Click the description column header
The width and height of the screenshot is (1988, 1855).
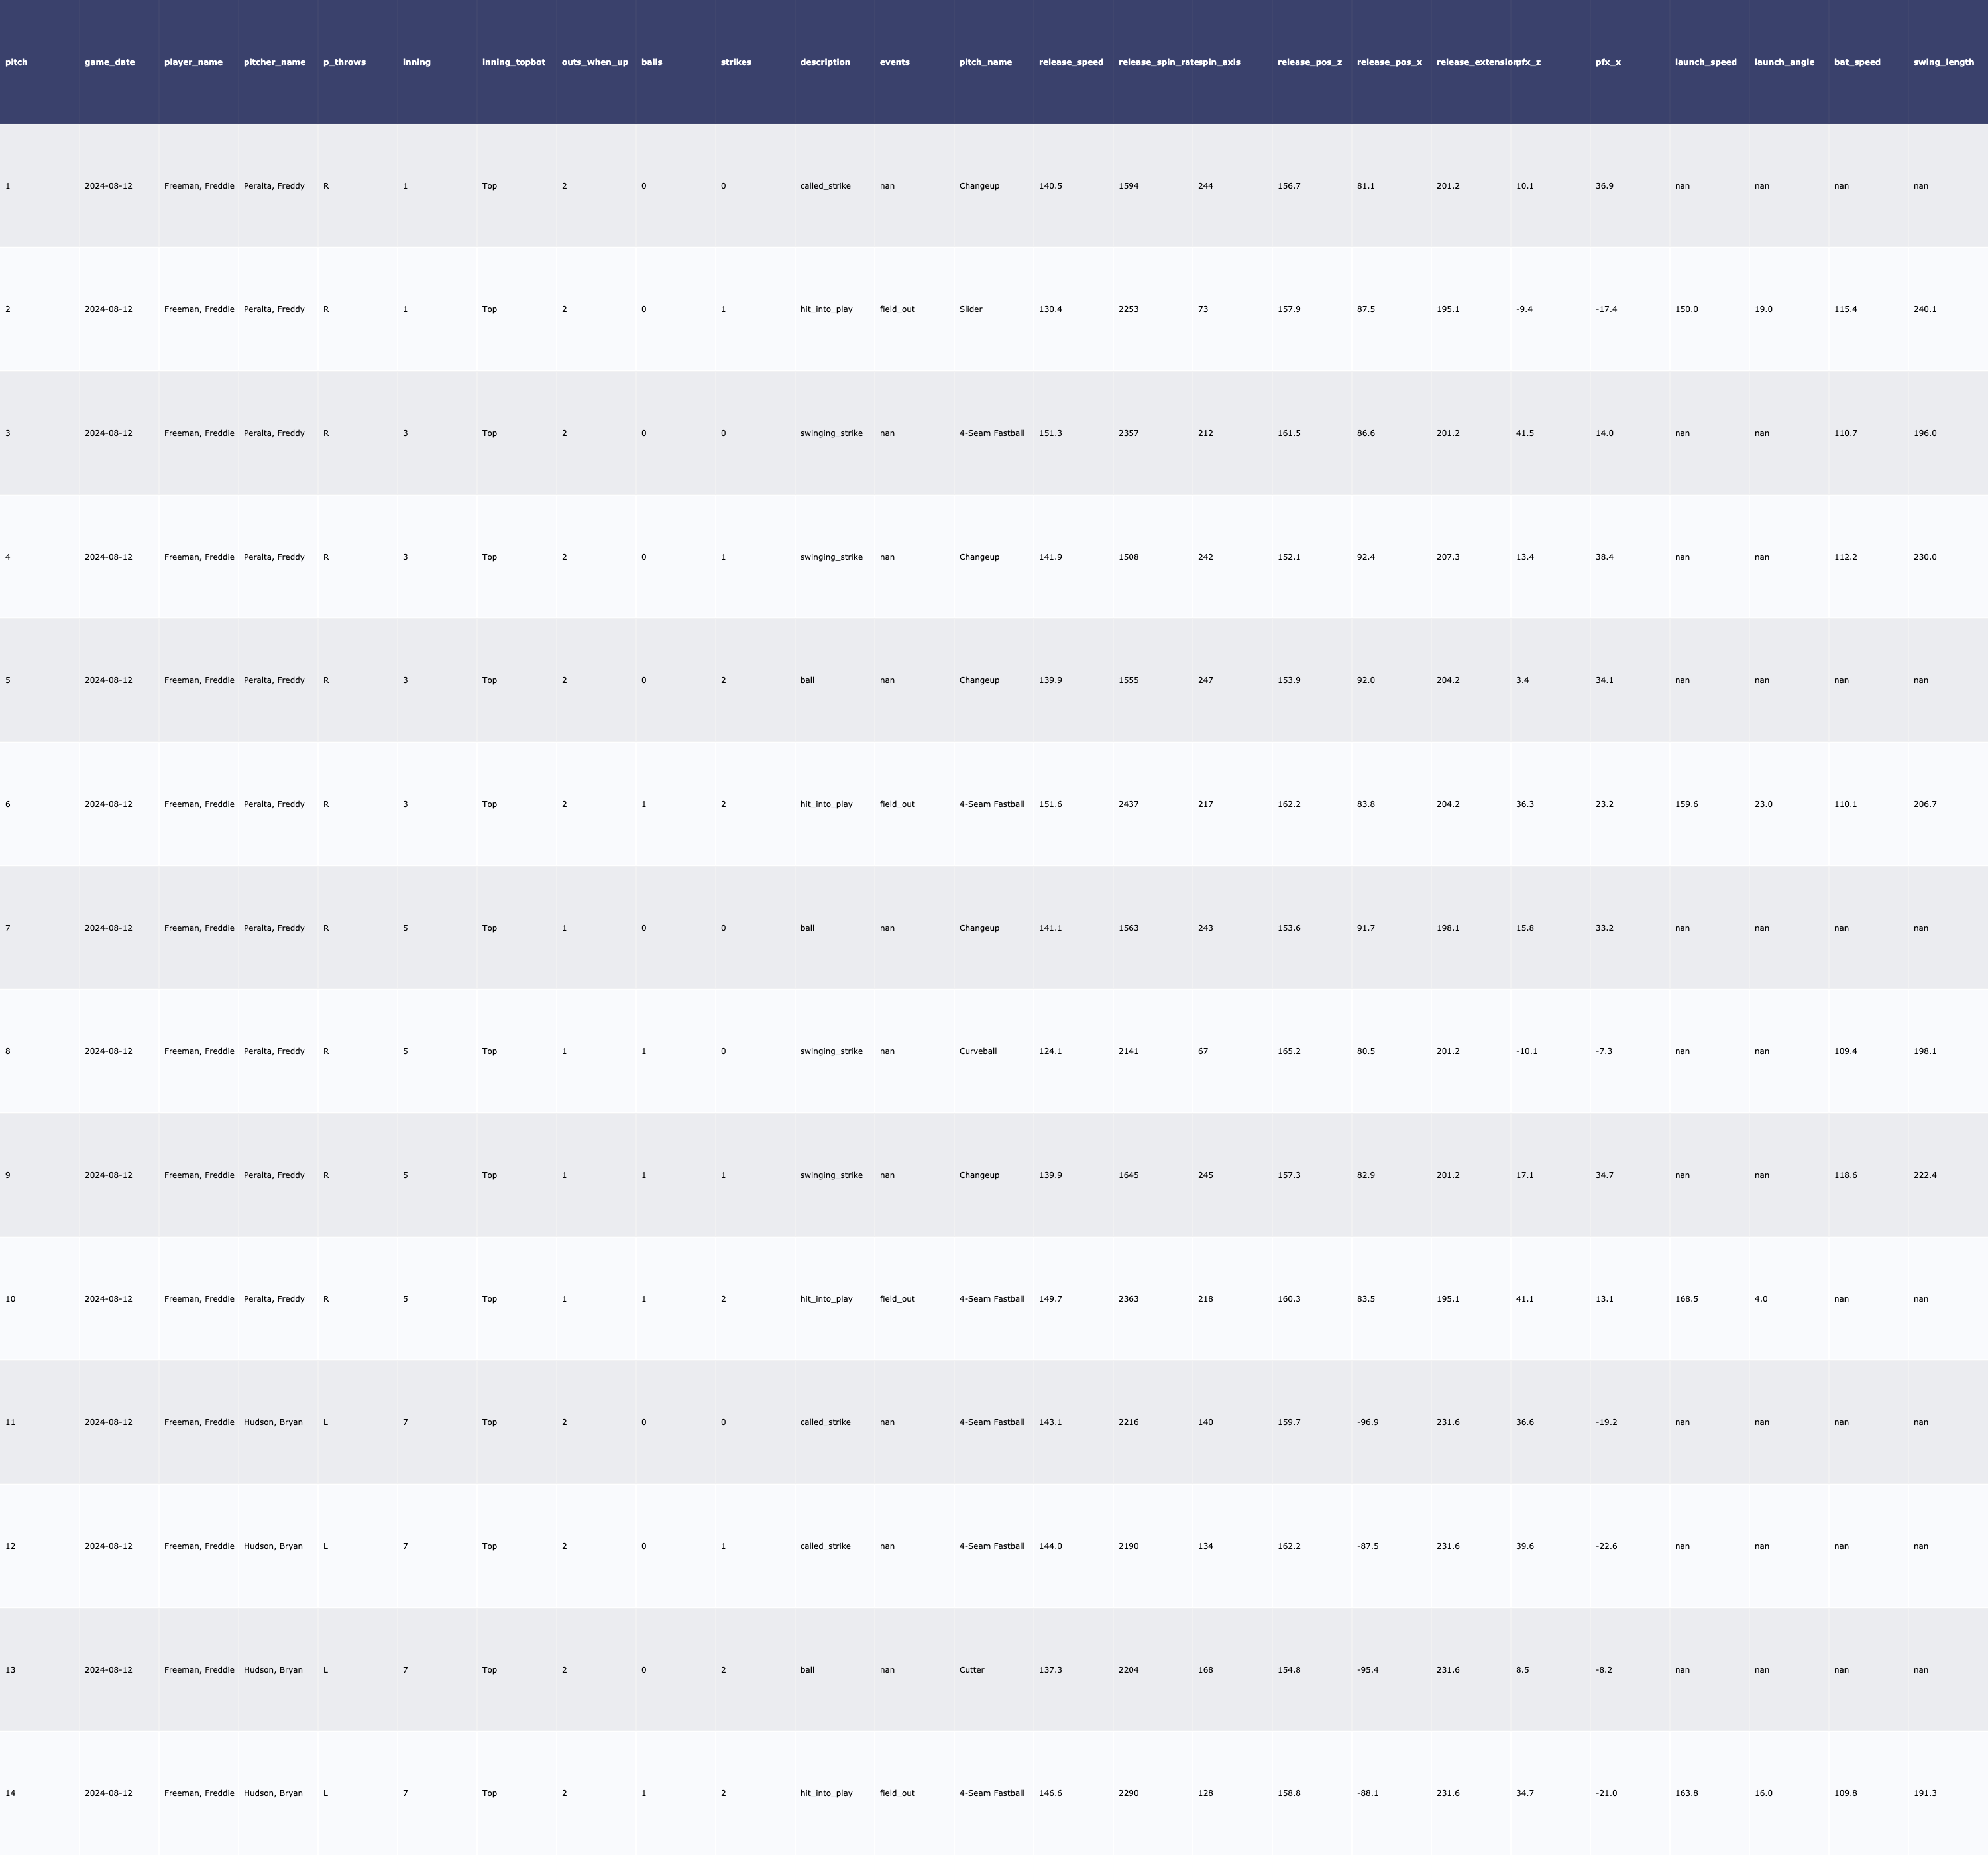coord(825,62)
